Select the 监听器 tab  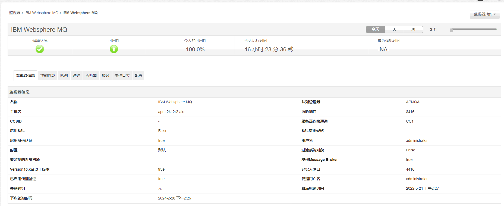[x=91, y=75]
